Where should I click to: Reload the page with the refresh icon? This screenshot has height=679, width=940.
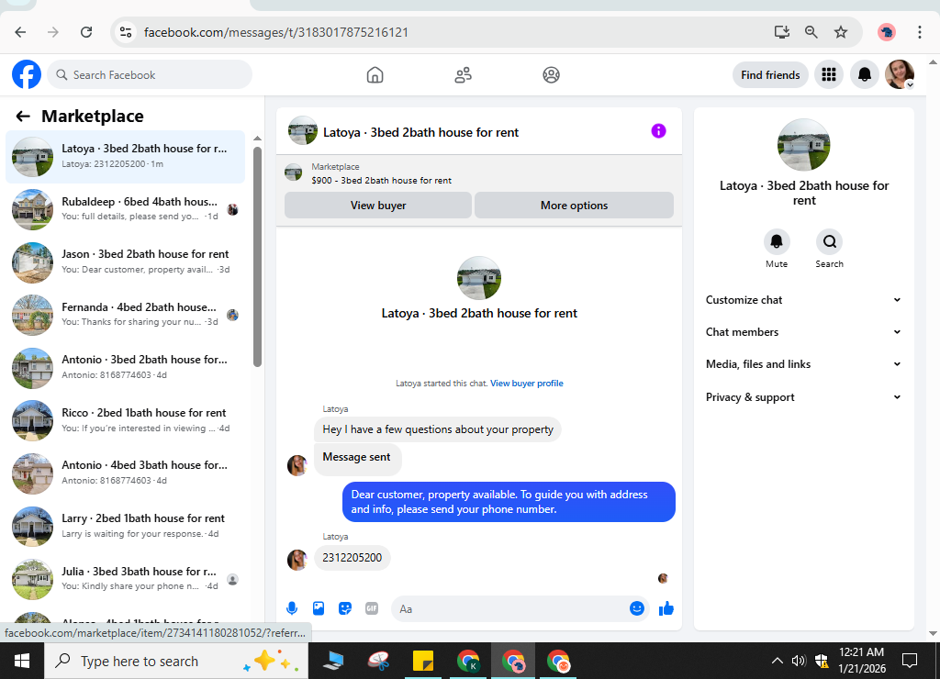coord(86,32)
